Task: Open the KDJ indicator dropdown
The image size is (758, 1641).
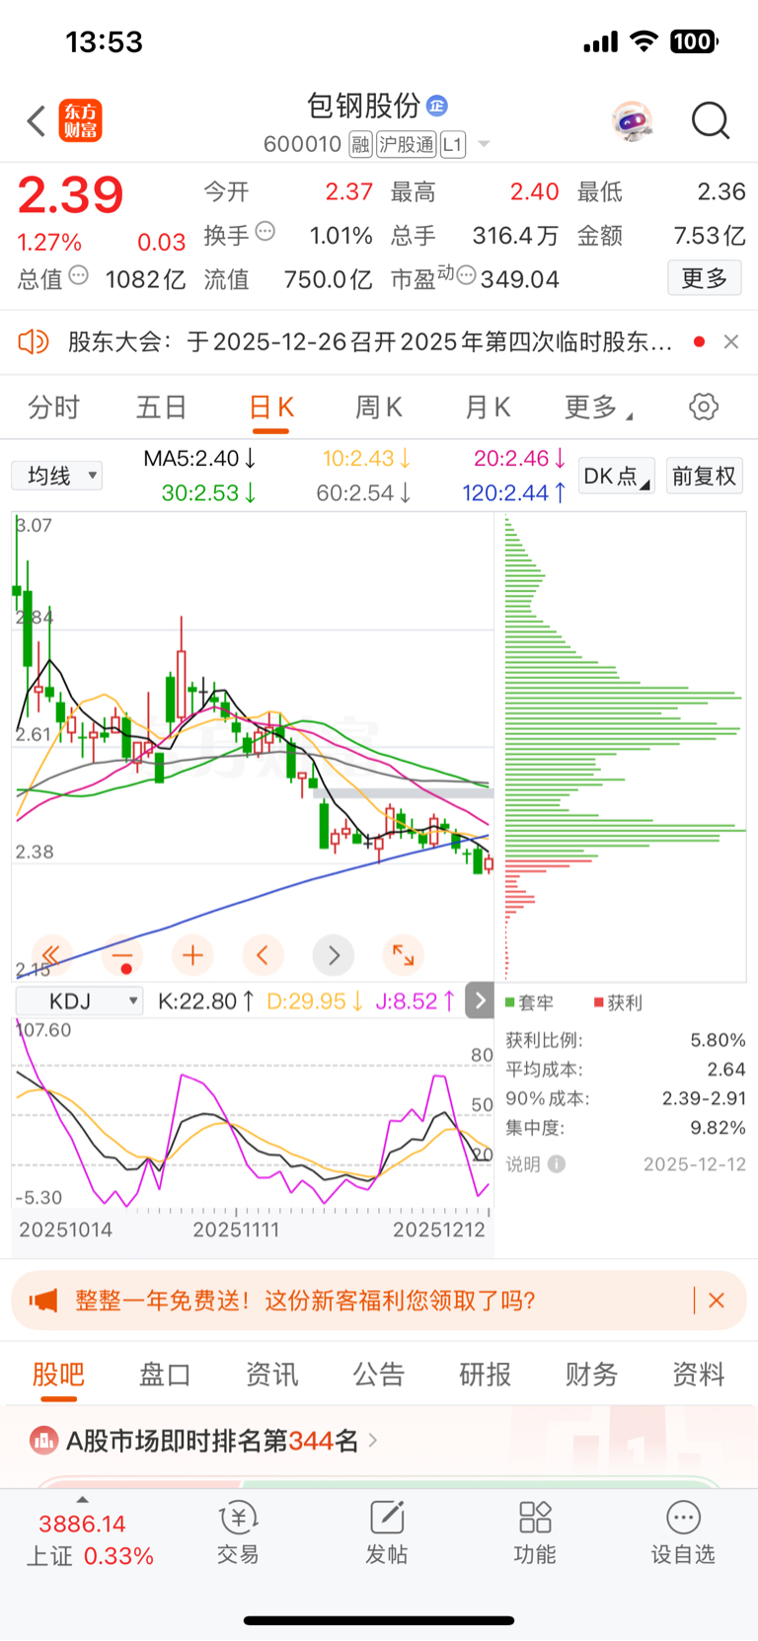Action: 80,1002
